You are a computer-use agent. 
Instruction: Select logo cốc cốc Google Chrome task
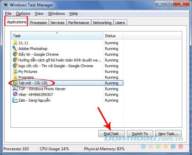point(67,66)
